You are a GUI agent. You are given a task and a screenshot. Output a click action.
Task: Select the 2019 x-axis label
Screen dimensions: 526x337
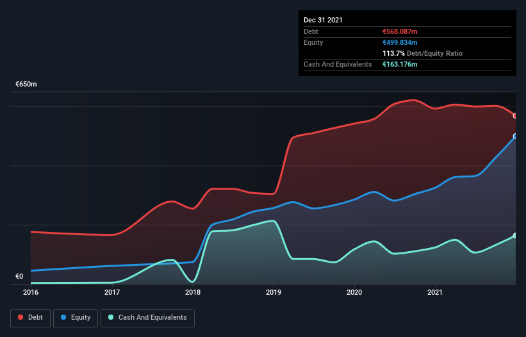[x=274, y=292]
